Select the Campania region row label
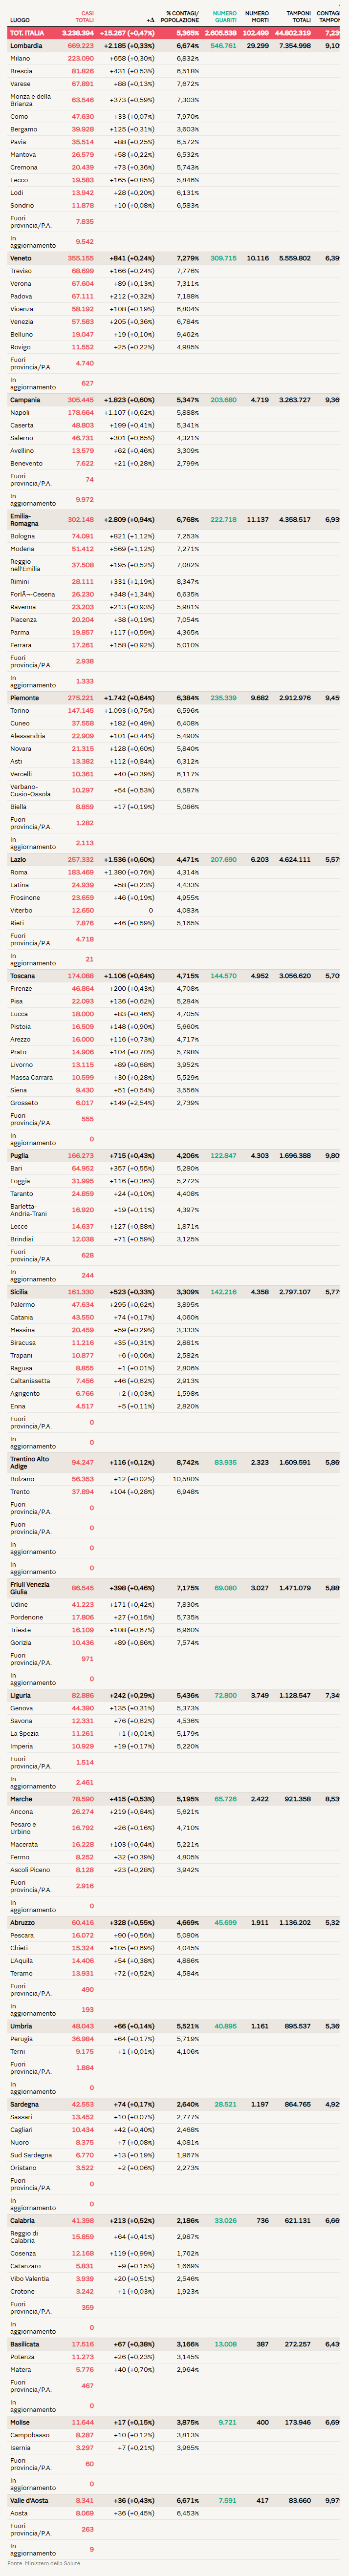 click(x=25, y=400)
